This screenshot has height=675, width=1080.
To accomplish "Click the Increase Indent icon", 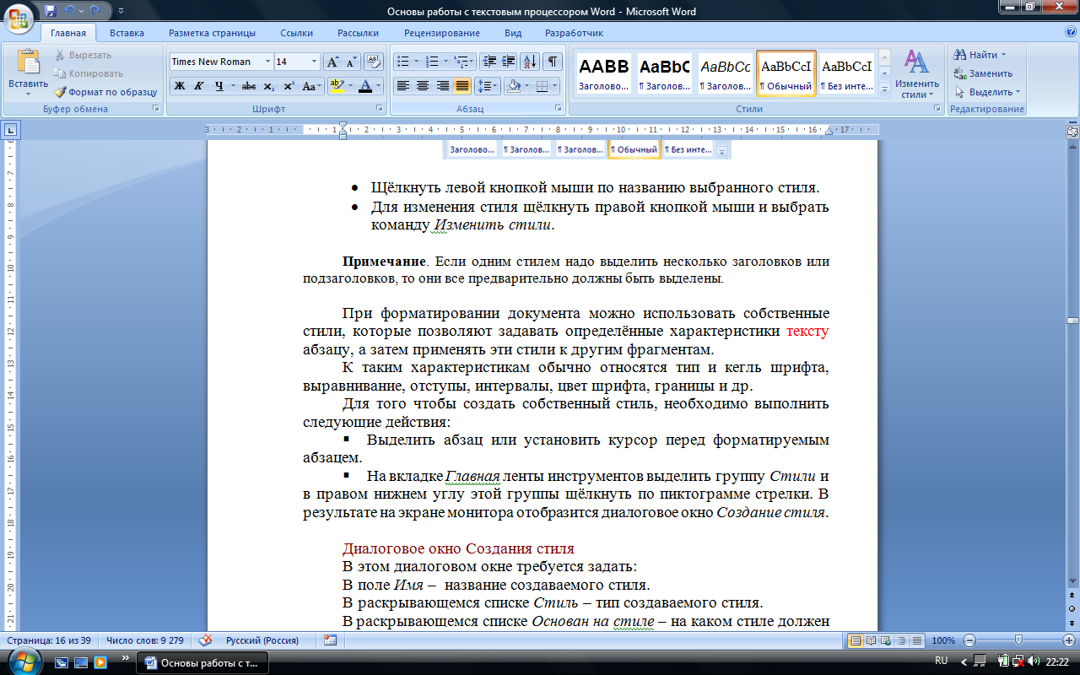I will click(x=508, y=62).
